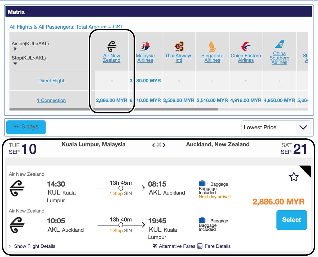318x257 pixels.
Task: Click the China Southern Airlines logo
Action: (279, 44)
